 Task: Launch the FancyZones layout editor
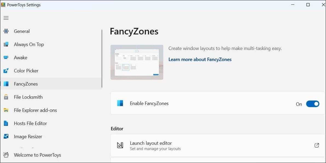pos(151,143)
